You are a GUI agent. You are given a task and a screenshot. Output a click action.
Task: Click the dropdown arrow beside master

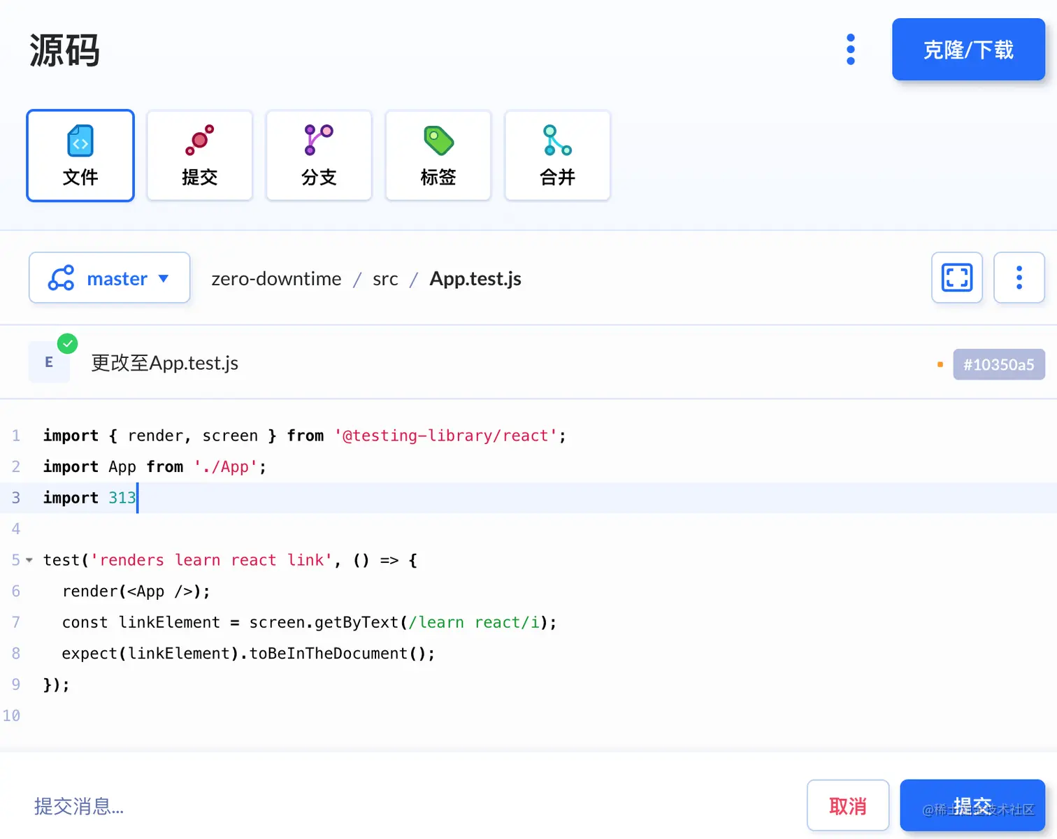[164, 278]
